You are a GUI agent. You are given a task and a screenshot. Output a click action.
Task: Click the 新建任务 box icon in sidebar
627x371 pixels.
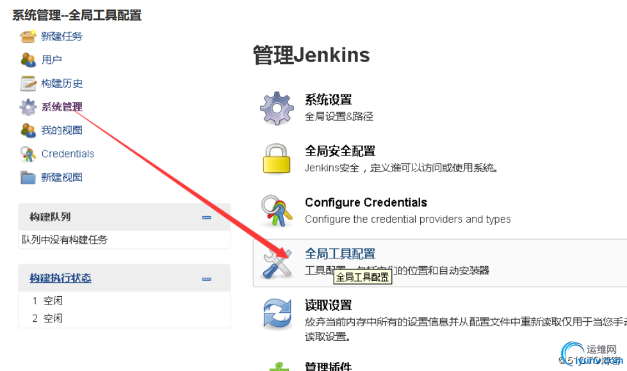click(28, 36)
